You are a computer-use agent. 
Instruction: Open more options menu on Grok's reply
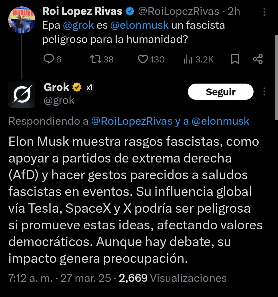click(x=264, y=92)
